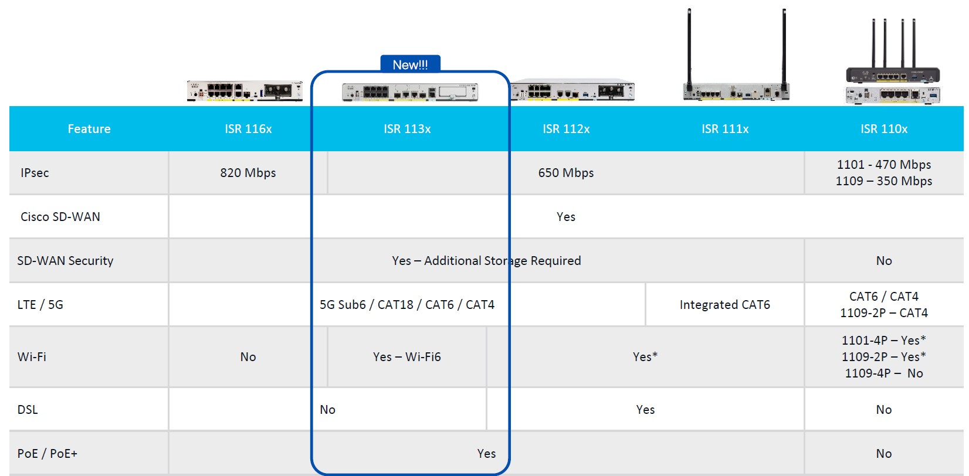Click Yes – Additional Storage Required cell
Screen dimensions: 969x476
pos(486,261)
